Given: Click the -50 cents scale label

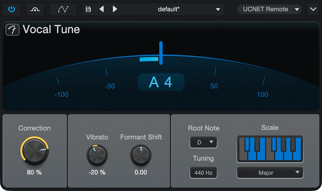Looking at the screenshot, I should click(x=110, y=86).
